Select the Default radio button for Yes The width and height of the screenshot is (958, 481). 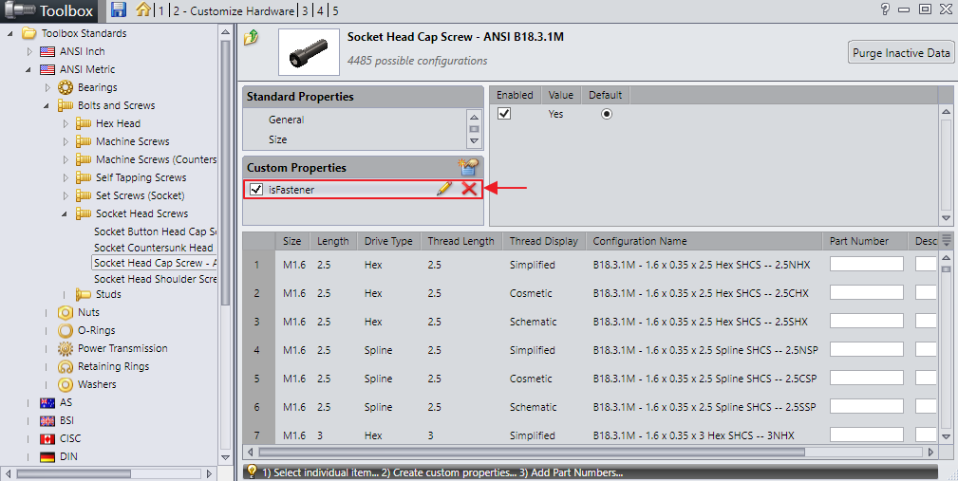607,114
